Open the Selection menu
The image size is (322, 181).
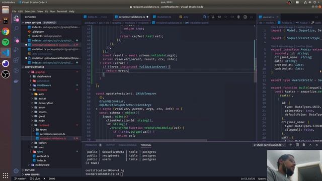click(x=30, y=11)
